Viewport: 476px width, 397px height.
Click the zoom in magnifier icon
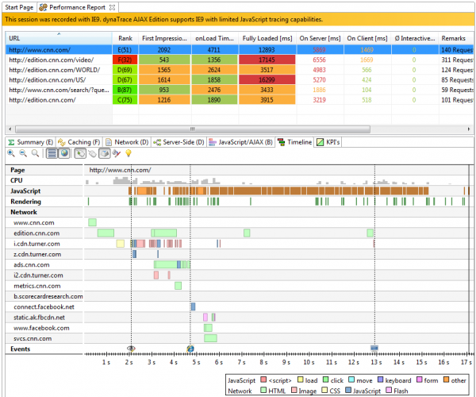pyautogui.click(x=11, y=153)
